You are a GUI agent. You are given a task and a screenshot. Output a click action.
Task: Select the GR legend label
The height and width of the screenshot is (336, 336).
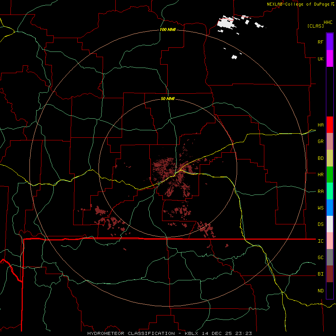tap(320, 141)
